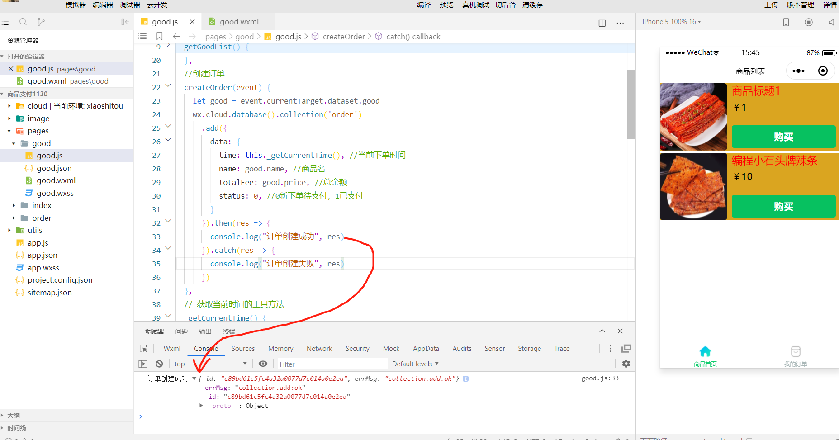Toggle simulator device rotation phone icon
The image size is (839, 440).
(786, 22)
